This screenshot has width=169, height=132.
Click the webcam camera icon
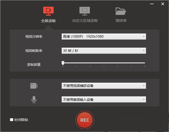34,86
